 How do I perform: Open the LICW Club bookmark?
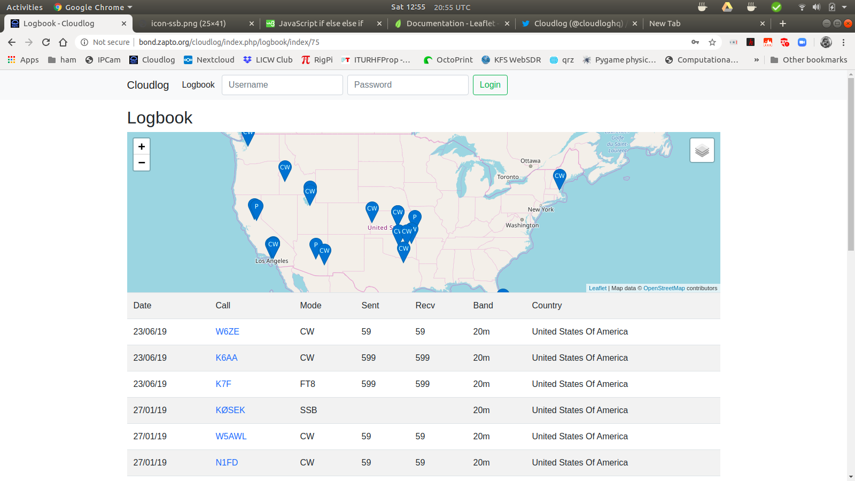(x=268, y=60)
